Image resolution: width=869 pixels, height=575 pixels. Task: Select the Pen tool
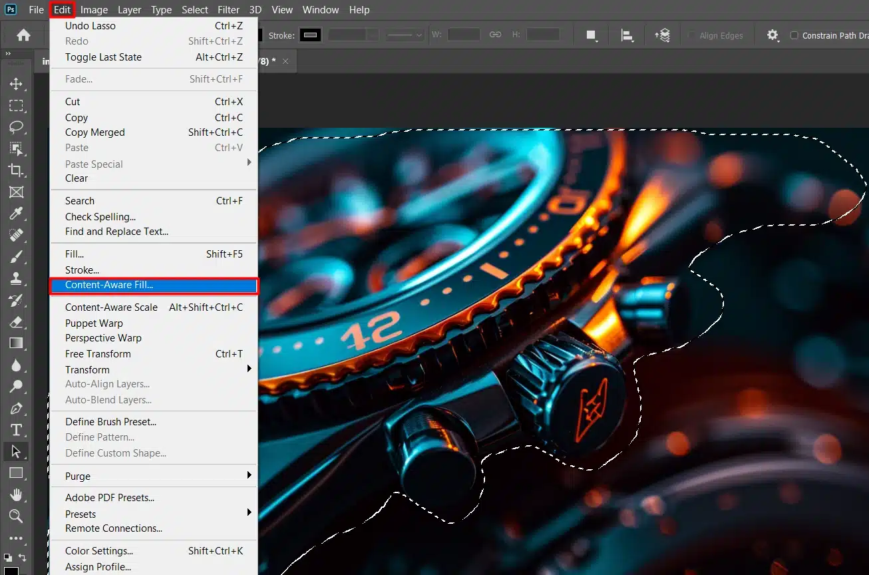[16, 408]
